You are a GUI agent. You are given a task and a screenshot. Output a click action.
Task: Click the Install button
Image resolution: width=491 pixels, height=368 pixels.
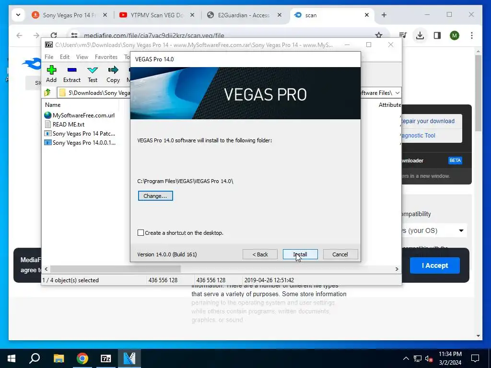point(300,254)
